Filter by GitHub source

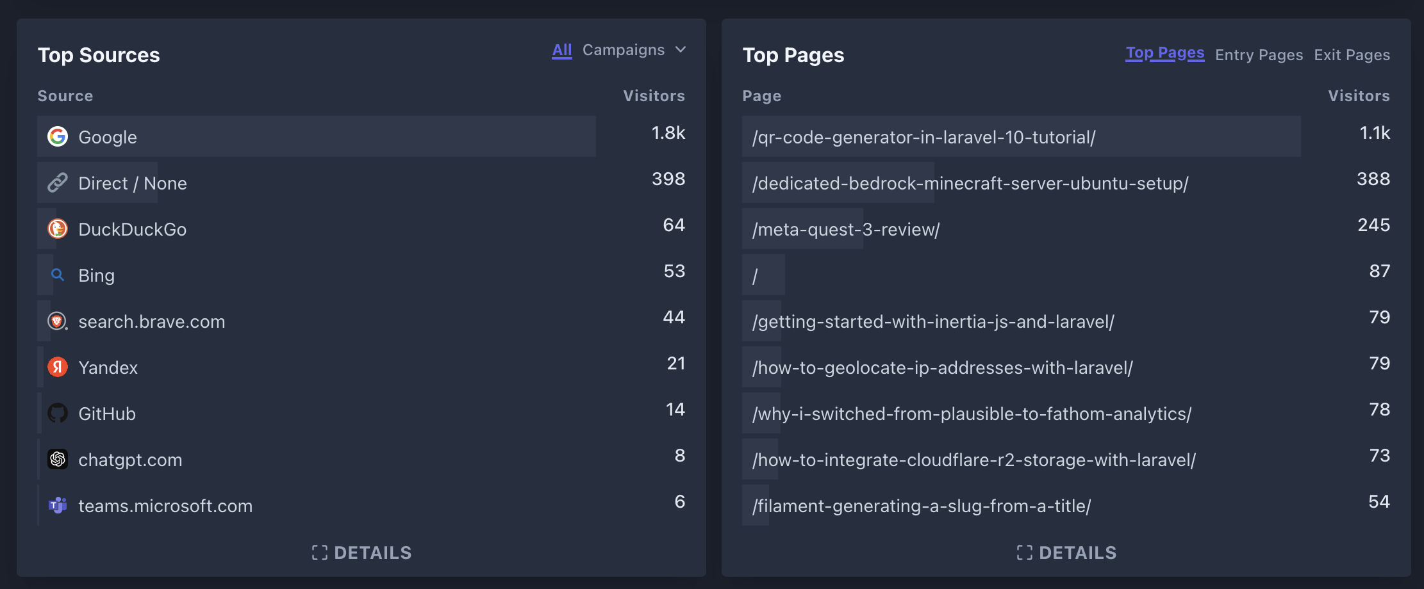107,414
